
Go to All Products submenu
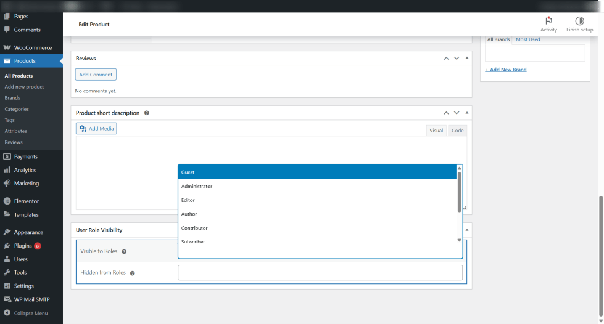coord(19,76)
